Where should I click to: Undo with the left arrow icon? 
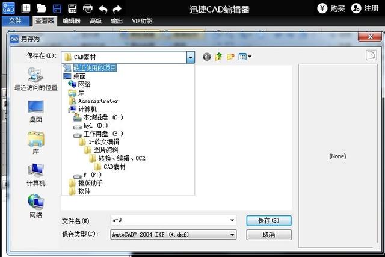click(x=103, y=9)
